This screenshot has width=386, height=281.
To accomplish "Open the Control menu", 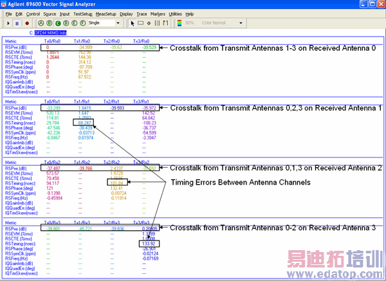I will tap(33, 14).
